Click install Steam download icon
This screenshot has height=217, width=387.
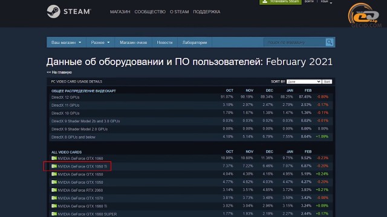[x=265, y=1]
